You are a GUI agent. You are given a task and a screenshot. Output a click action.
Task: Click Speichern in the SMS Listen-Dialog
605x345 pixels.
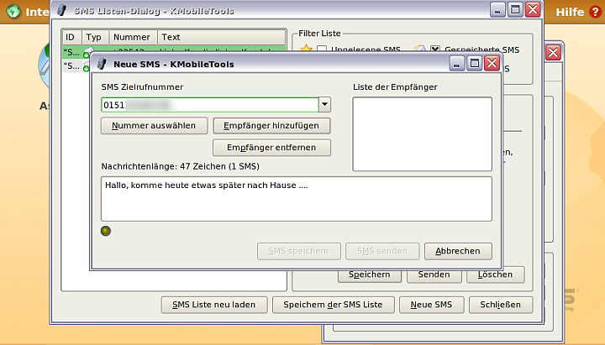pos(370,274)
